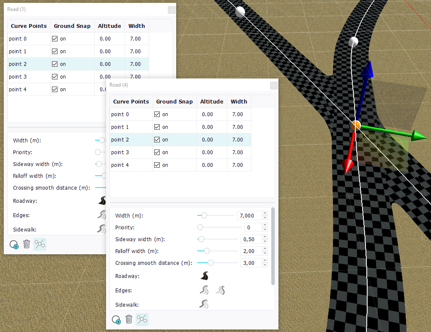Viewport: 431px width, 332px height.
Task: Toggle Ground Snap for point 1 in Road (1)
Action: pos(55,52)
